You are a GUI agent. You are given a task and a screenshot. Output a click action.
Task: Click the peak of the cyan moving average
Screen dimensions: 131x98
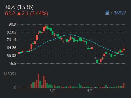tap(70, 35)
